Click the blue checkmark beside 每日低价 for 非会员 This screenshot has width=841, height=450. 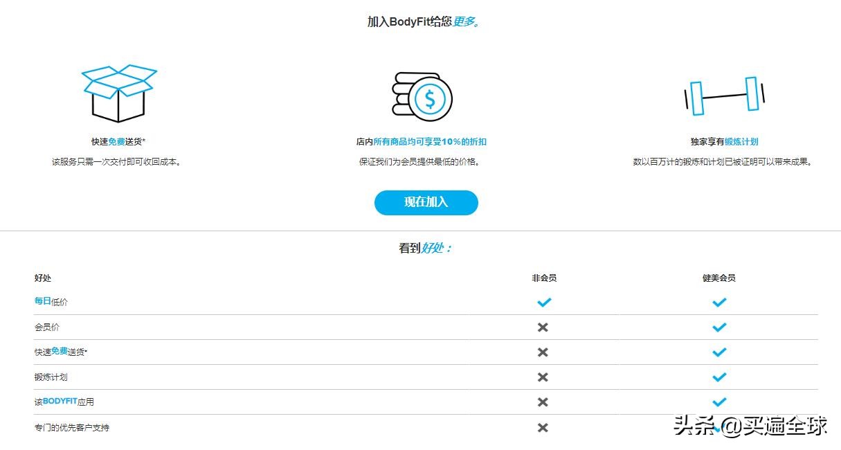click(x=544, y=302)
